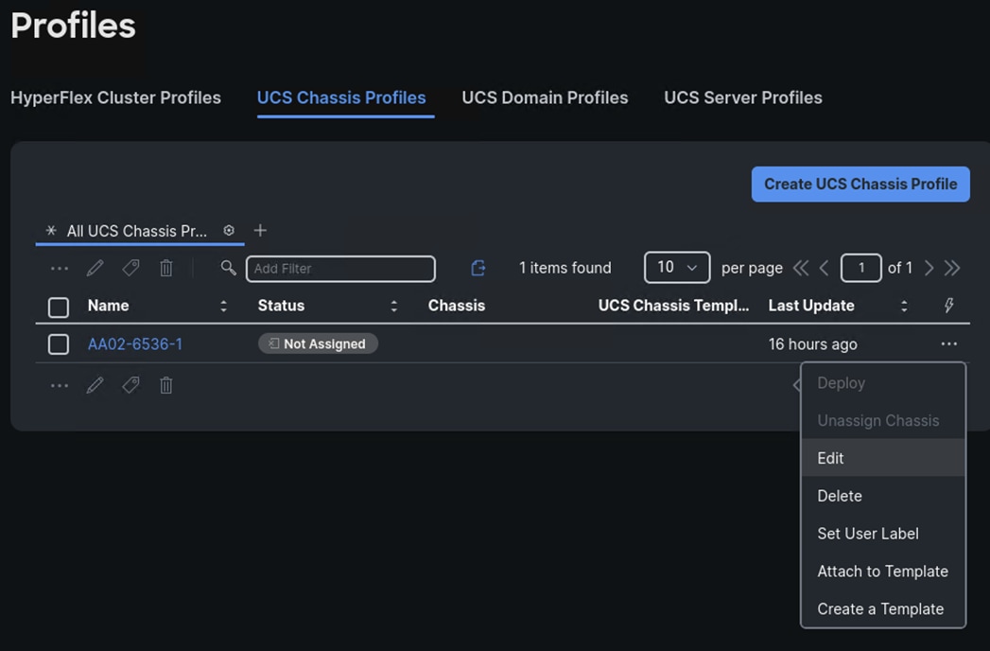Switch to UCS Domain Profiles tab

tap(545, 97)
